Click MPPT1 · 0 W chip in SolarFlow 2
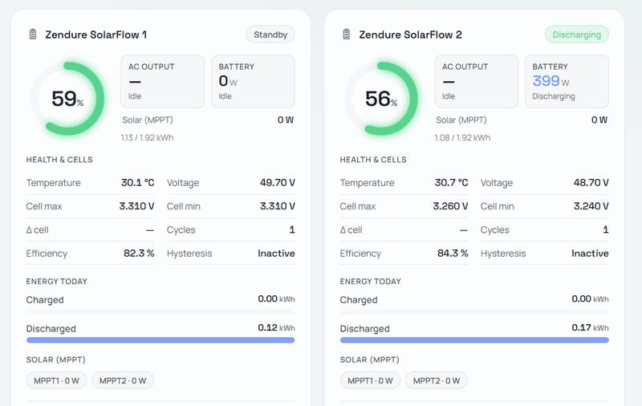 [x=370, y=380]
